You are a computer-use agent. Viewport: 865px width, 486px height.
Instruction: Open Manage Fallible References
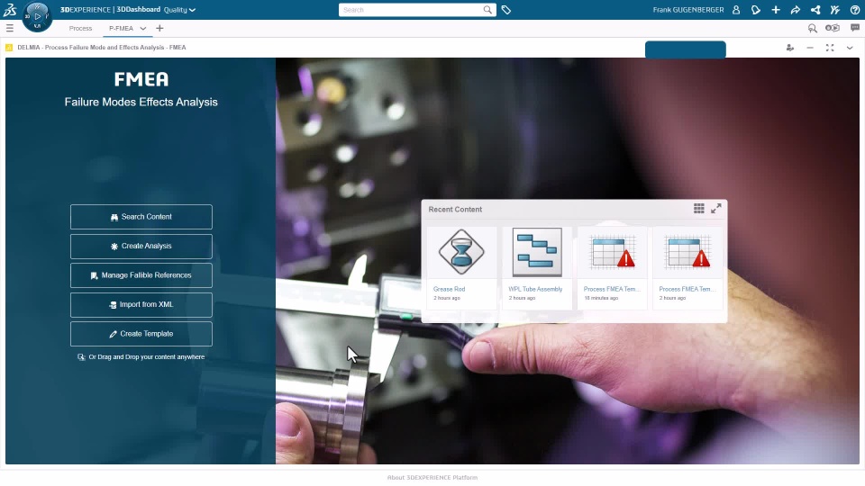click(141, 275)
